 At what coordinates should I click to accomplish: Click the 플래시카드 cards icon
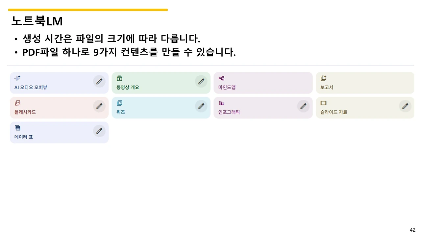(x=17, y=103)
